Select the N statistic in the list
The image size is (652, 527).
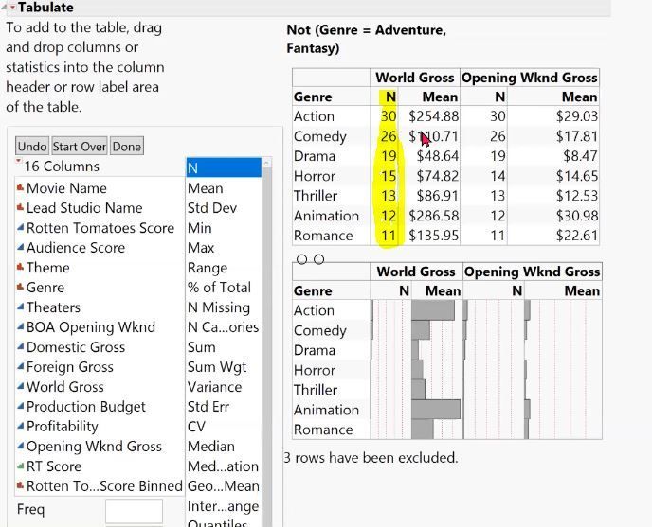(x=224, y=167)
